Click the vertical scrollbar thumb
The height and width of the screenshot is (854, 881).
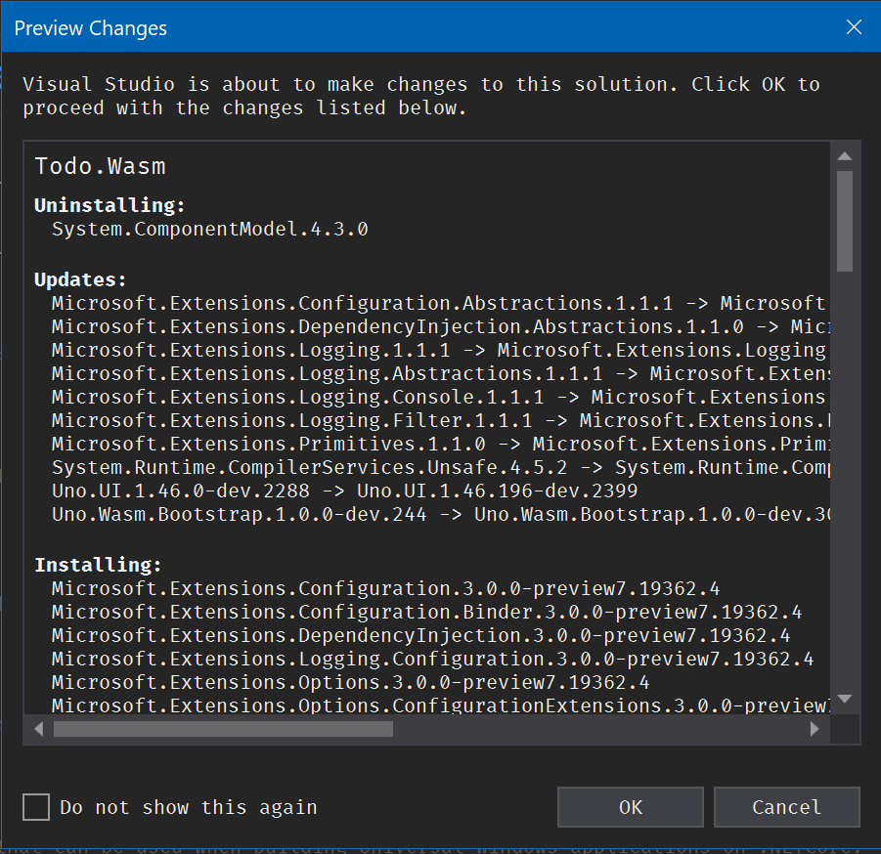(x=845, y=221)
